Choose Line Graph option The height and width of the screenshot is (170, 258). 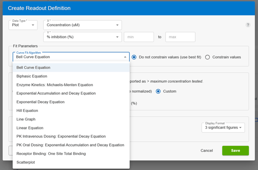71,119
